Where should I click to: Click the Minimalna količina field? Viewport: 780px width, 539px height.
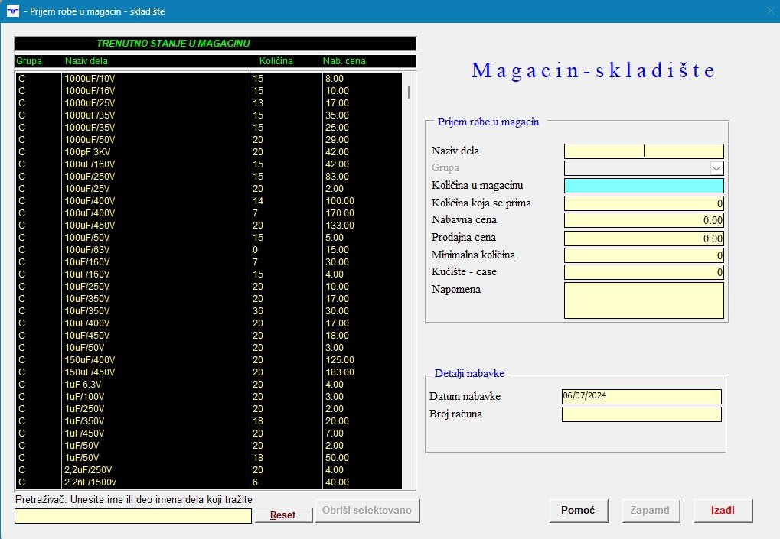pyautogui.click(x=643, y=255)
